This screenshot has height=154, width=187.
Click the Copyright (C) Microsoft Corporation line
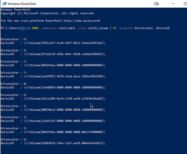(x=48, y=13)
